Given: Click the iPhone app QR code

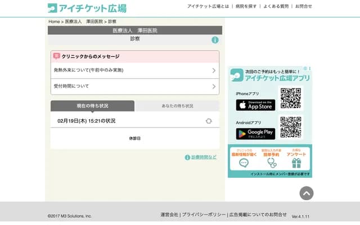Looking at the screenshot, I should [291, 98].
